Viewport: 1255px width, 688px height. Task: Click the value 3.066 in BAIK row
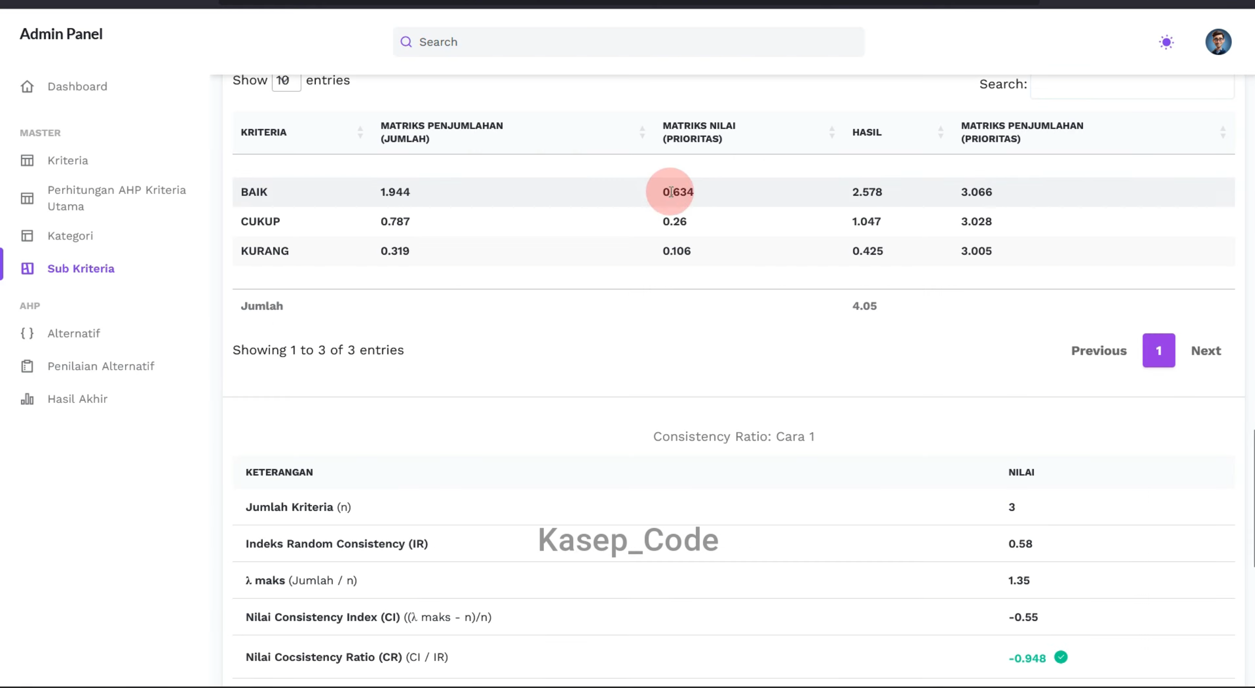977,192
